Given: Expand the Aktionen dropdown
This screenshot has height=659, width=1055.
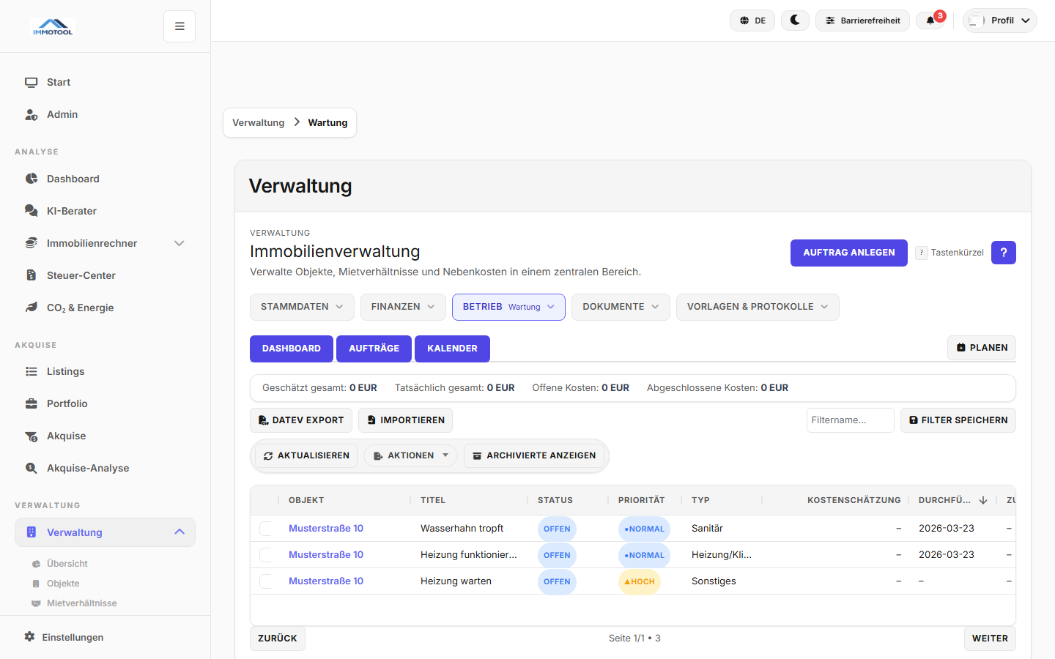Looking at the screenshot, I should coord(410,455).
